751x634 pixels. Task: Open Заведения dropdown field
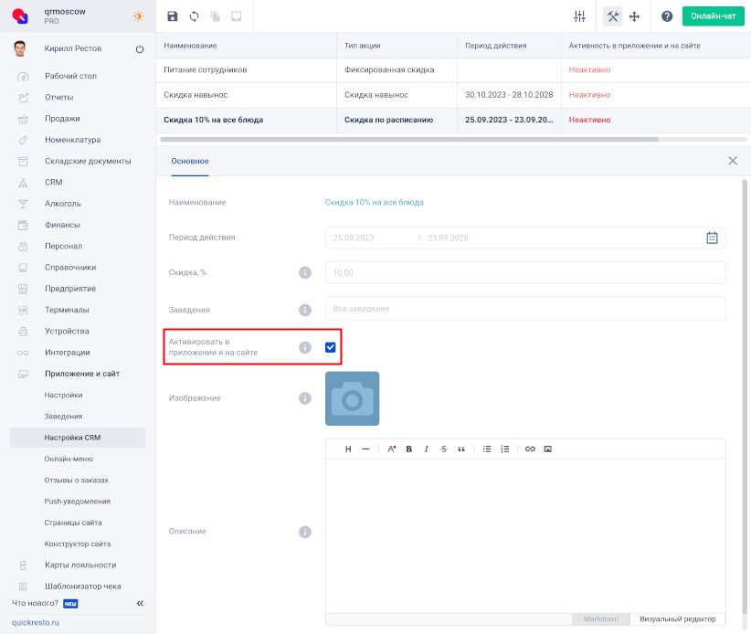[525, 309]
